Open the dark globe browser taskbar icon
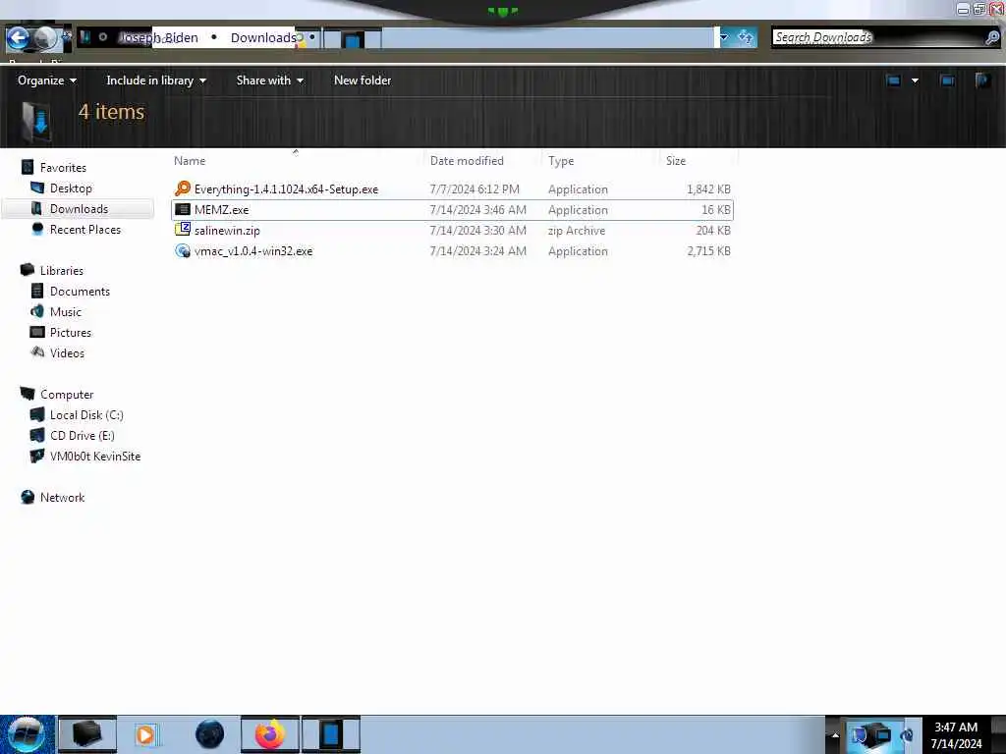This screenshot has width=1006, height=754. [209, 734]
